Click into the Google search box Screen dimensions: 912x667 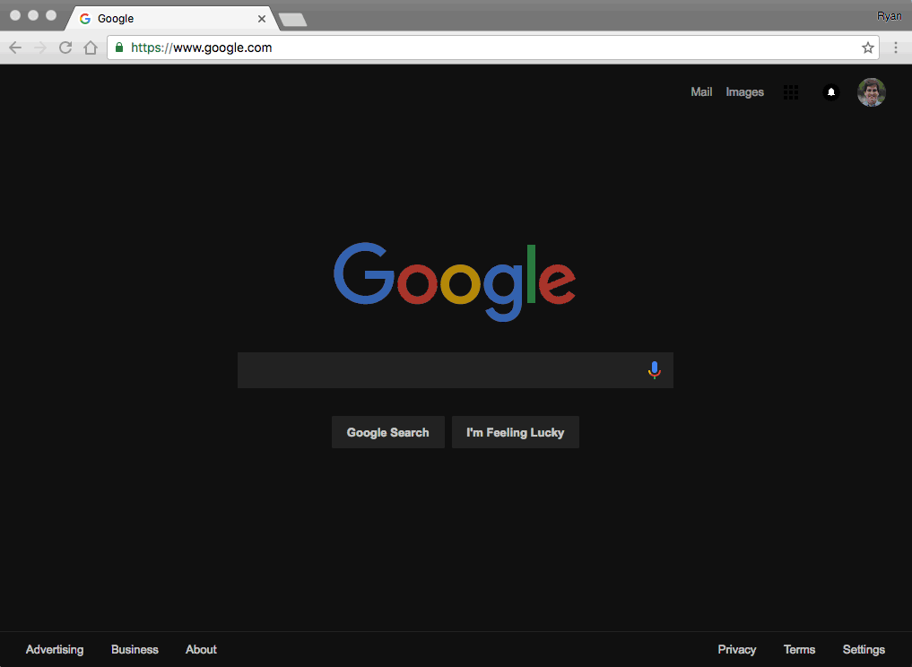point(456,370)
